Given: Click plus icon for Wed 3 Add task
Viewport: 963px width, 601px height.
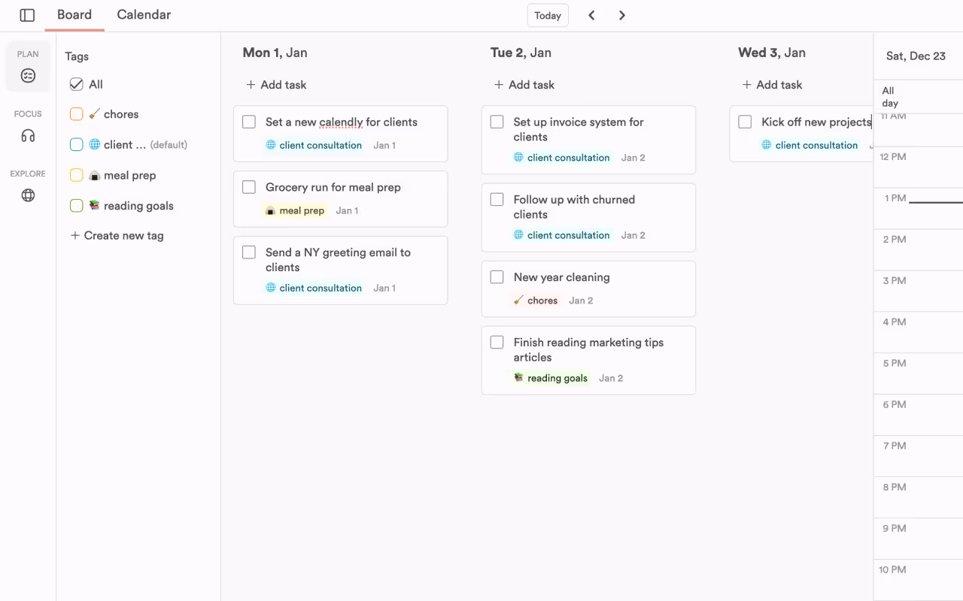Looking at the screenshot, I should click(746, 85).
